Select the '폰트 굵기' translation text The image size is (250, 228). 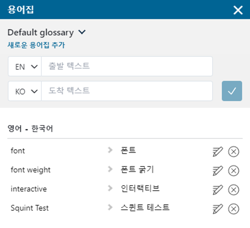[138, 170]
